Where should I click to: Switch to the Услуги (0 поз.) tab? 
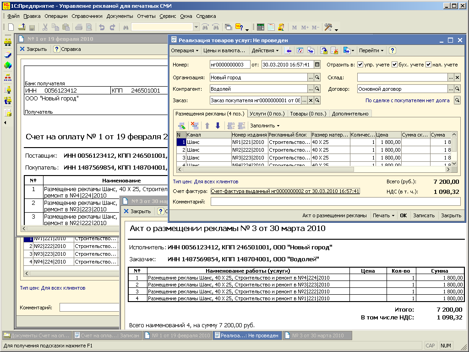coord(267,114)
